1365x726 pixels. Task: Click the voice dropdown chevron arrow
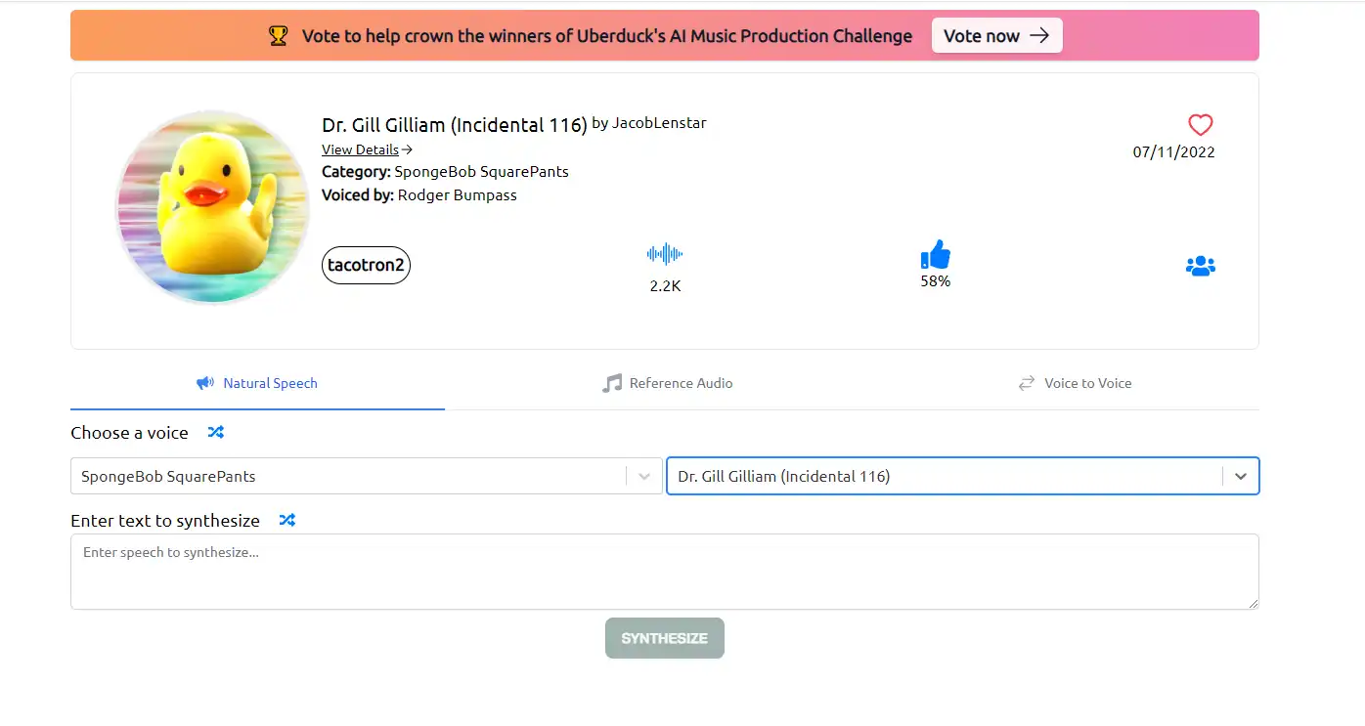[1241, 477]
